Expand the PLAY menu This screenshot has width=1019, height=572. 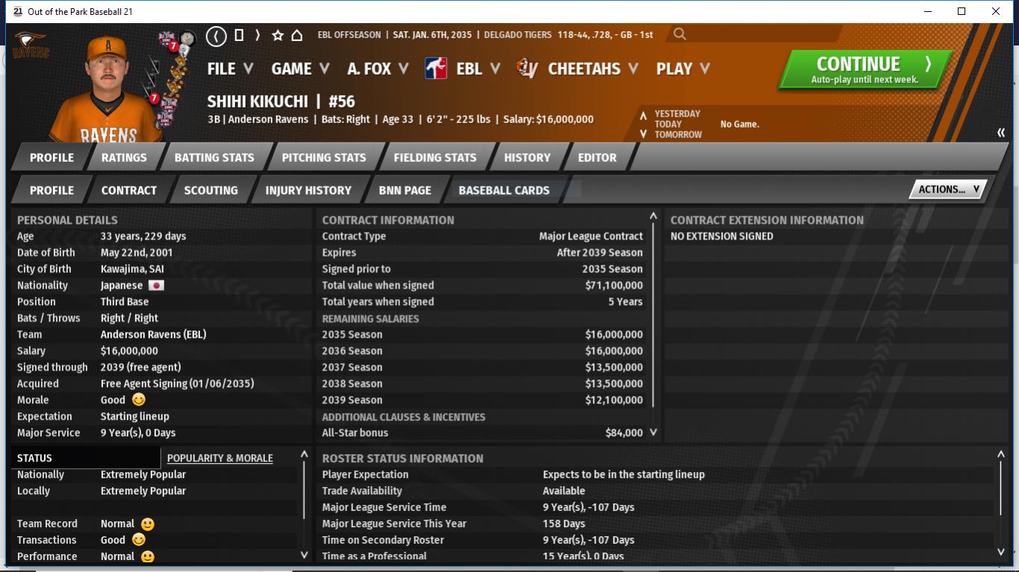(682, 69)
